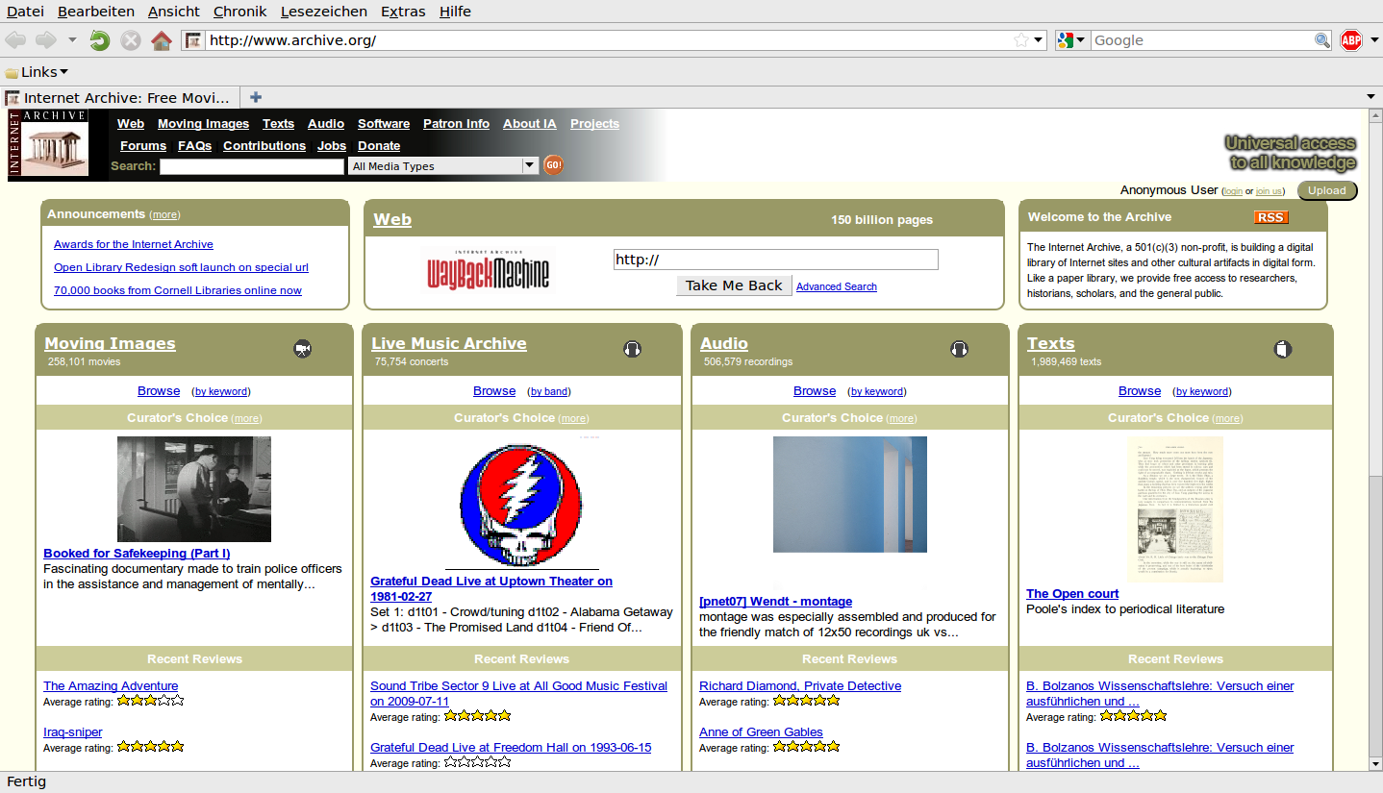Click the Adblock Plus icon in the toolbar
This screenshot has width=1383, height=793.
point(1351,40)
